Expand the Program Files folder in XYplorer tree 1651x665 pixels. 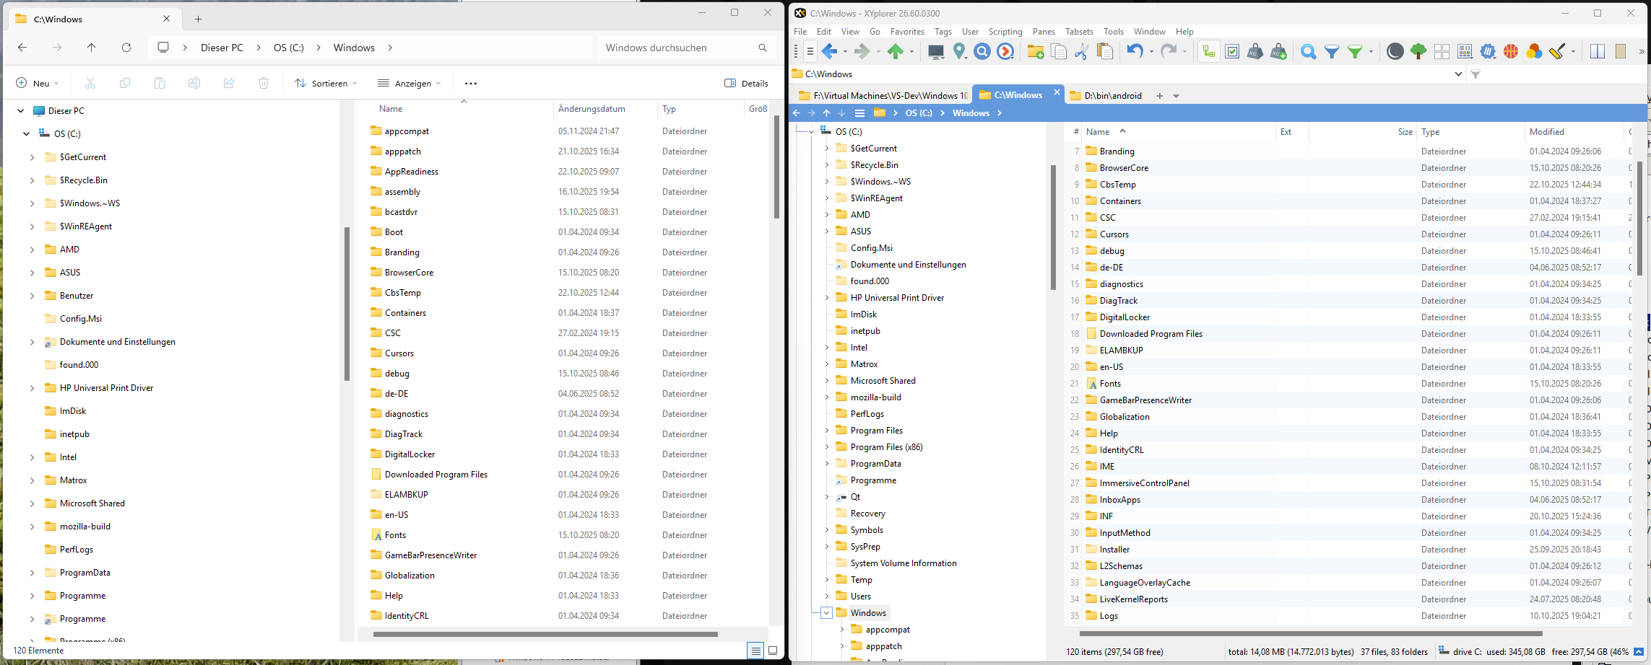pyautogui.click(x=826, y=431)
